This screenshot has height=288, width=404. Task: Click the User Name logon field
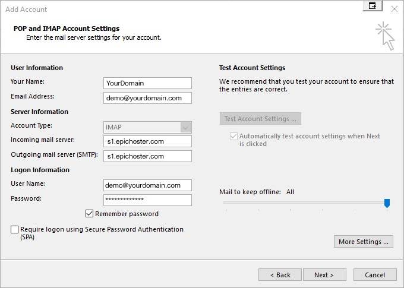(147, 185)
